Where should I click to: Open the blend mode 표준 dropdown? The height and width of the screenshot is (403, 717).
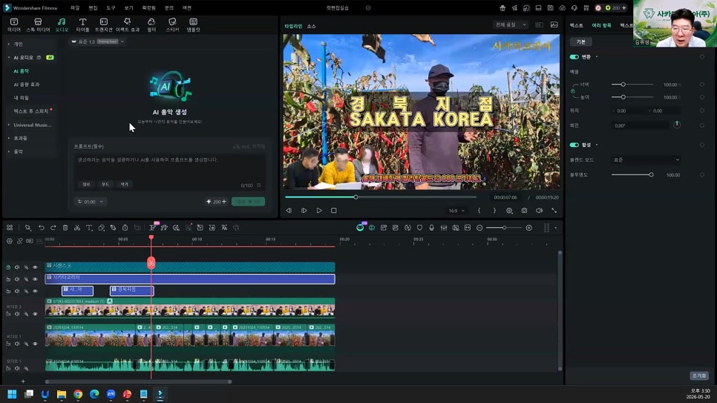click(646, 160)
